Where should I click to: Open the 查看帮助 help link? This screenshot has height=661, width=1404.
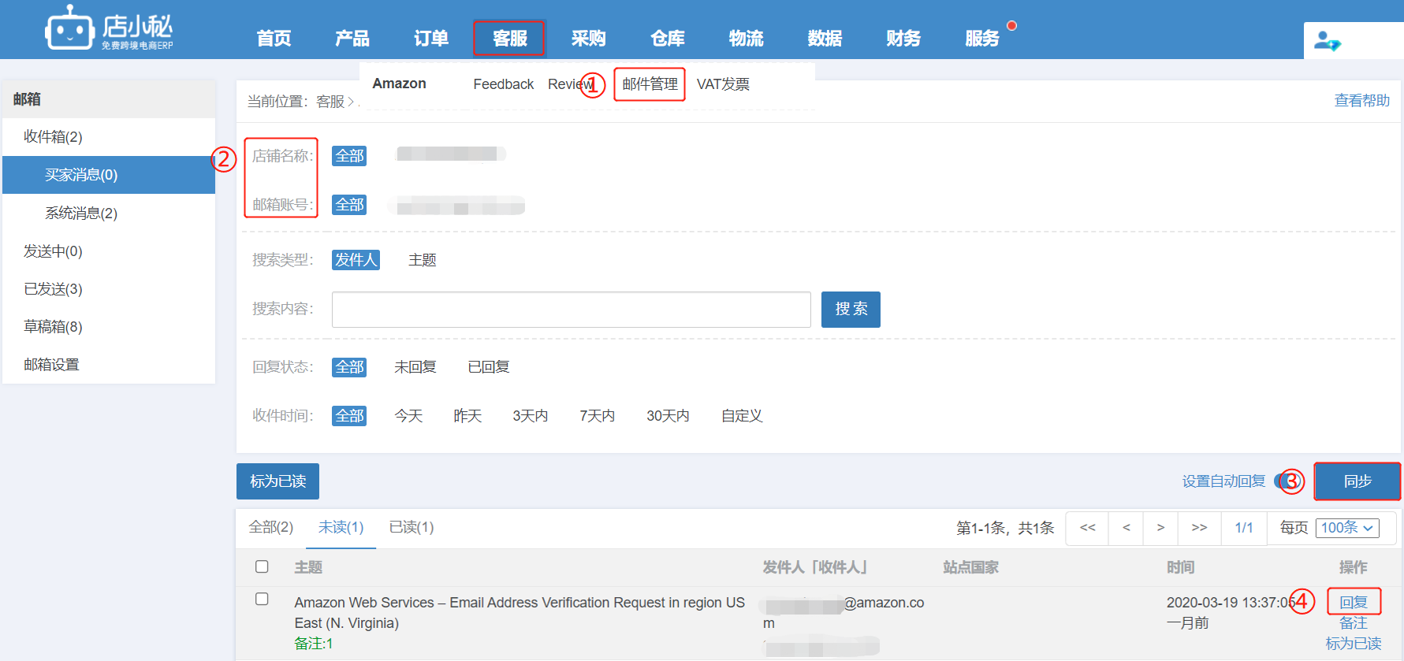1361,101
